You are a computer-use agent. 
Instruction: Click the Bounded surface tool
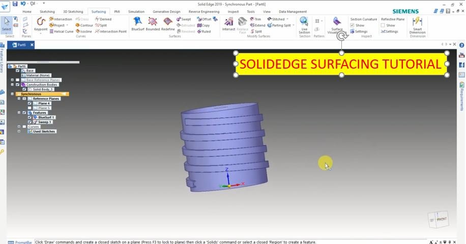pos(153,23)
